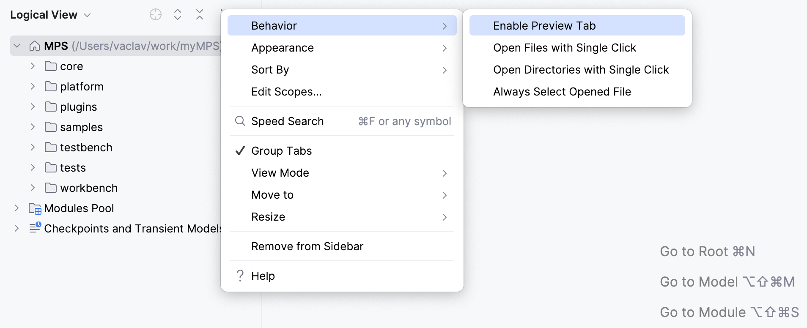Expand the Modules Pool node

[x=17, y=208]
